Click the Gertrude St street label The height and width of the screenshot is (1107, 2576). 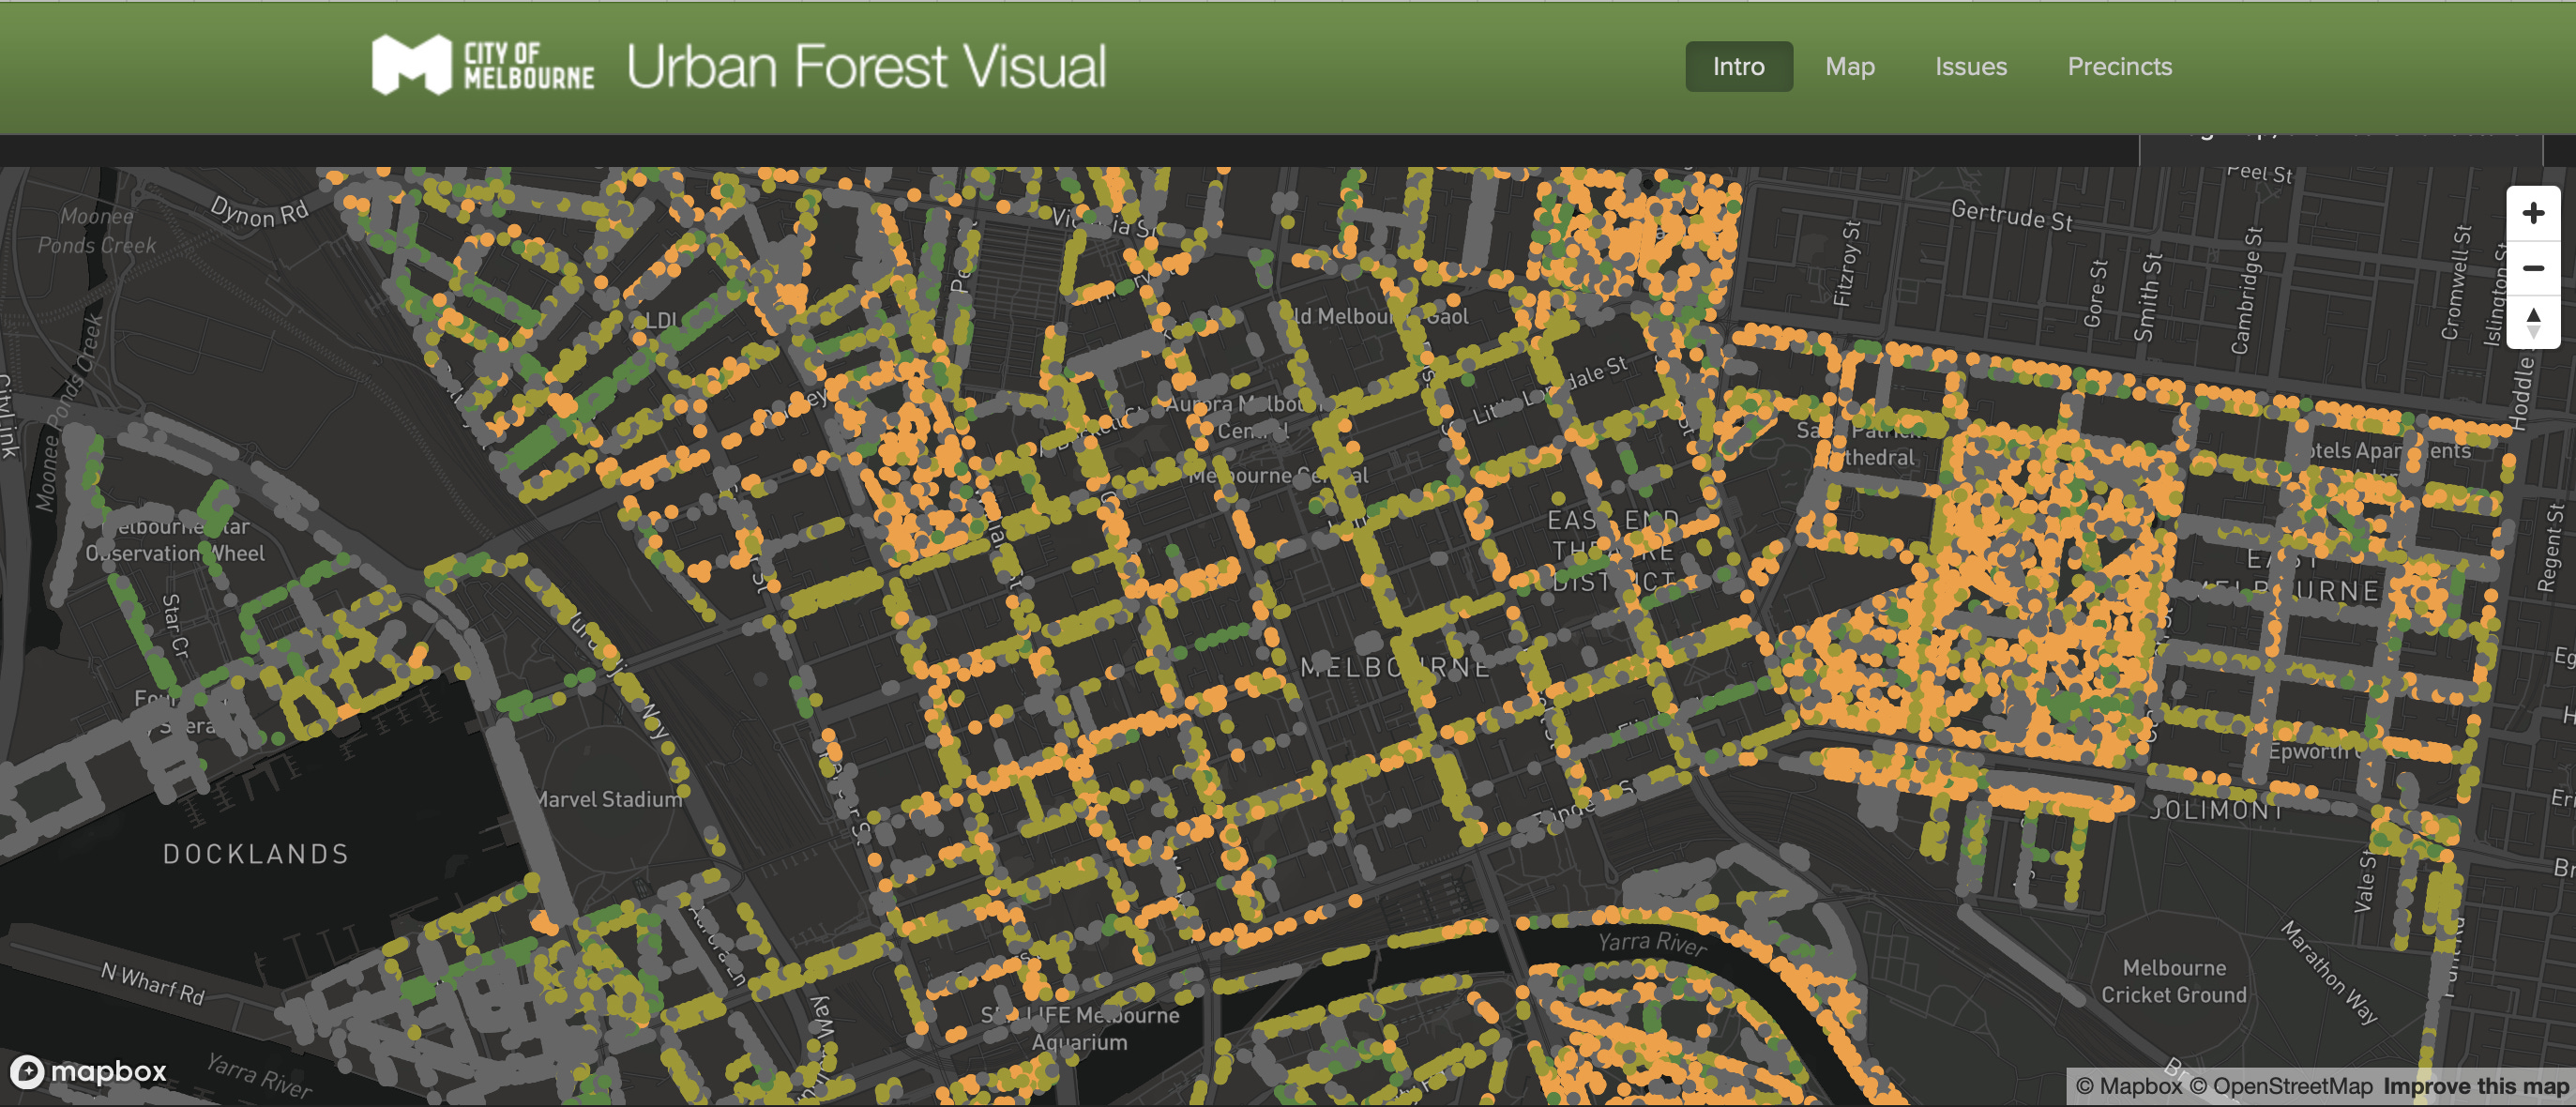(2011, 215)
